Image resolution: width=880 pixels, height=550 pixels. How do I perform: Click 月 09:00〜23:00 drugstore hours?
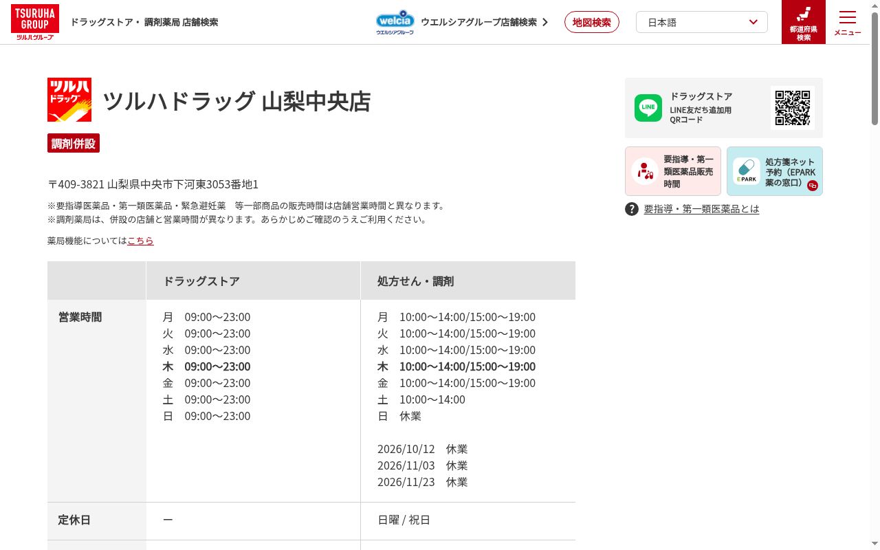pos(206,317)
